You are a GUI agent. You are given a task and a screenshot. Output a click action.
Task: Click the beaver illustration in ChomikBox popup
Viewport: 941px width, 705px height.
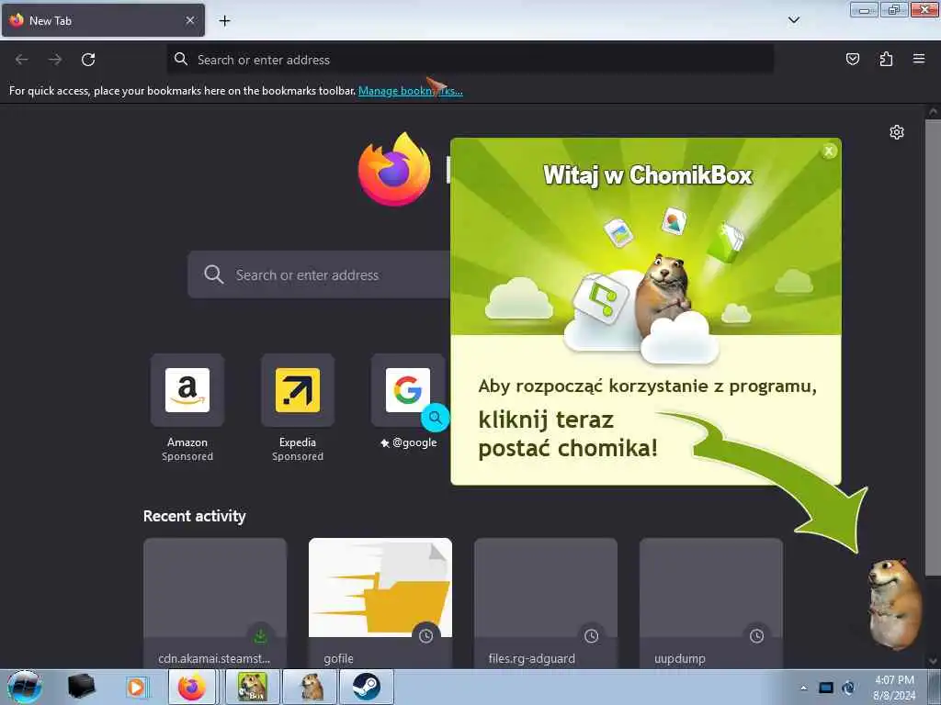(662, 296)
